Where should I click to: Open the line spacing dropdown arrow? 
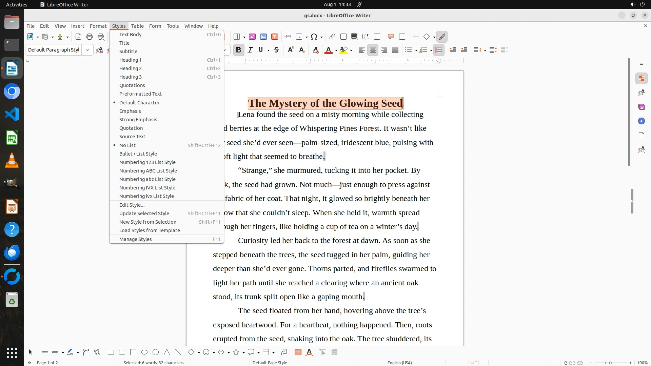coord(485,50)
